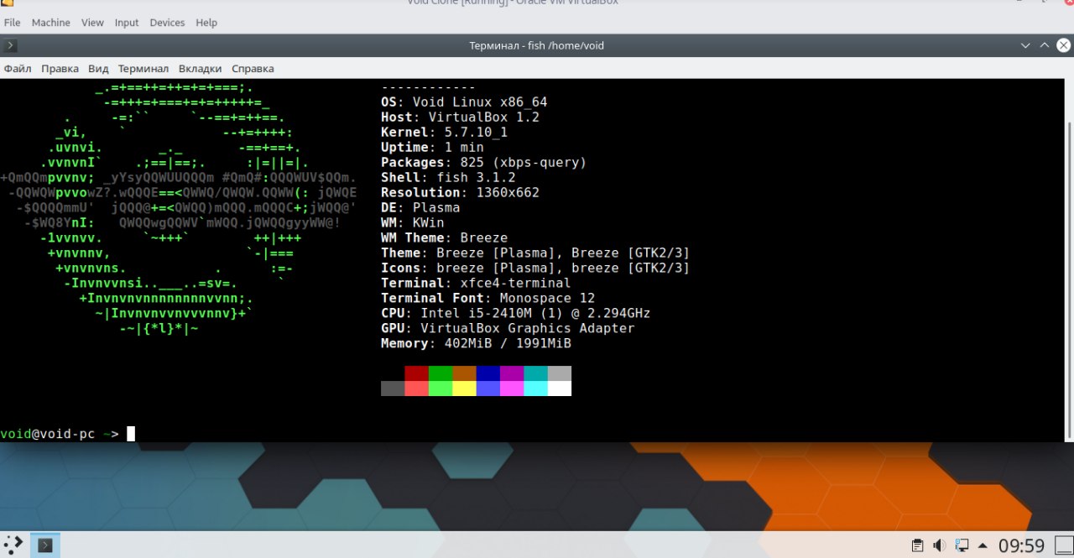Open the Правка menu in the terminal
The image size is (1074, 558).
point(60,69)
